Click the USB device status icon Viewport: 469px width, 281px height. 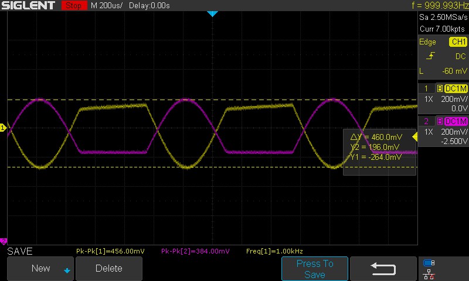[x=429, y=263]
